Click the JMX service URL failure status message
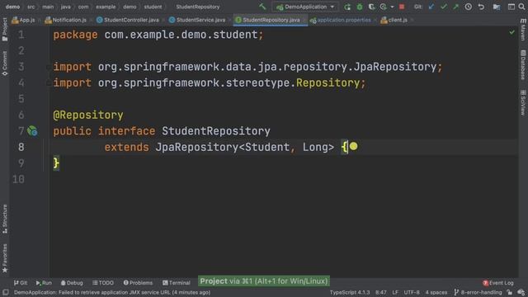This screenshot has height=297, width=528. pos(112,293)
